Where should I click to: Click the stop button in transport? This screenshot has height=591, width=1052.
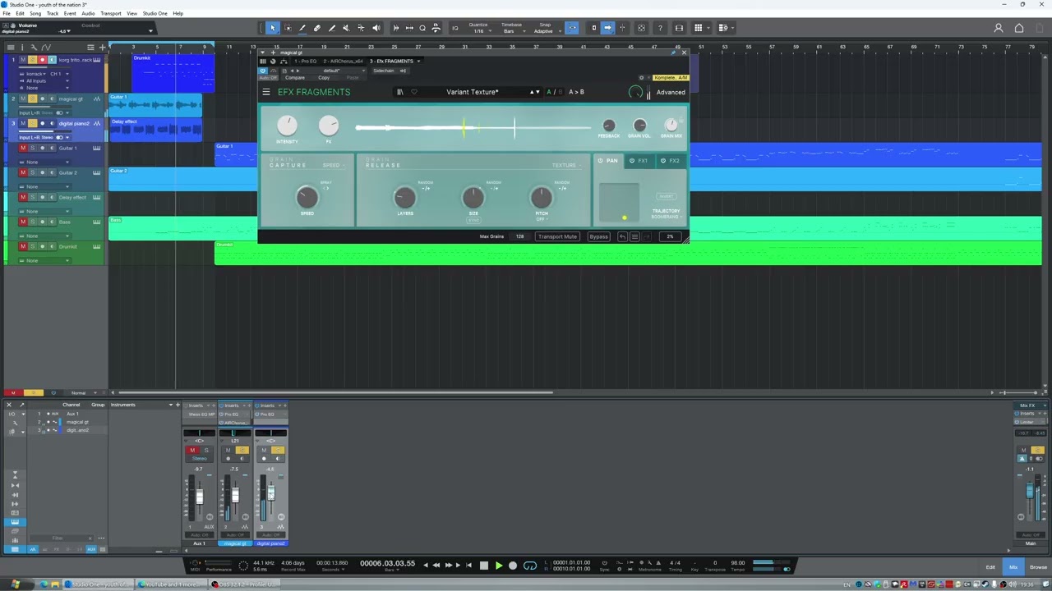483,565
